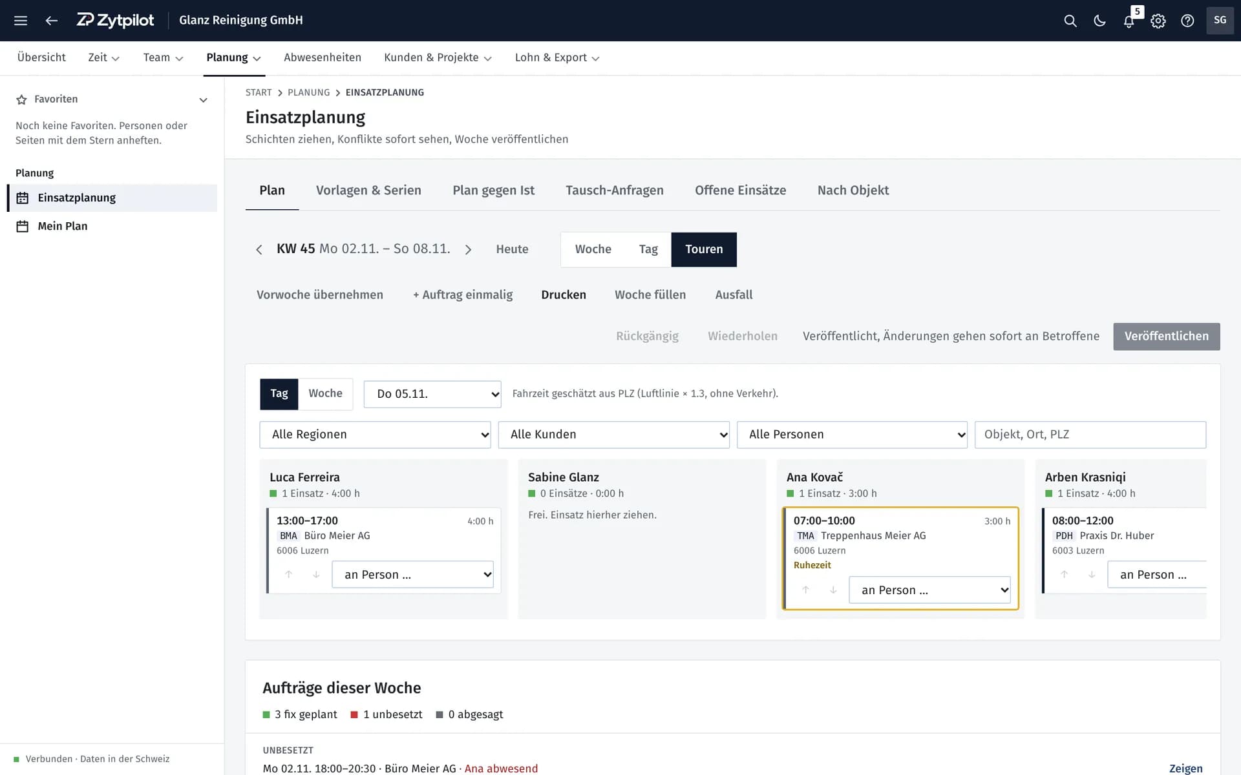Toggle dark mode moon icon

click(x=1099, y=21)
